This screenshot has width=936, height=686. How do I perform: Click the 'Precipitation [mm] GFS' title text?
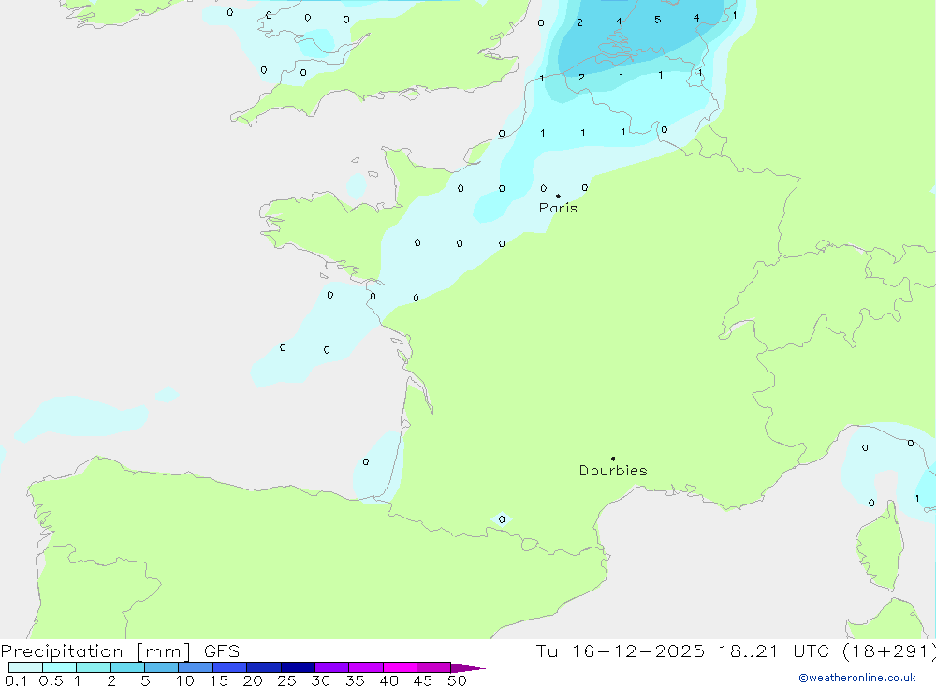pos(120,651)
